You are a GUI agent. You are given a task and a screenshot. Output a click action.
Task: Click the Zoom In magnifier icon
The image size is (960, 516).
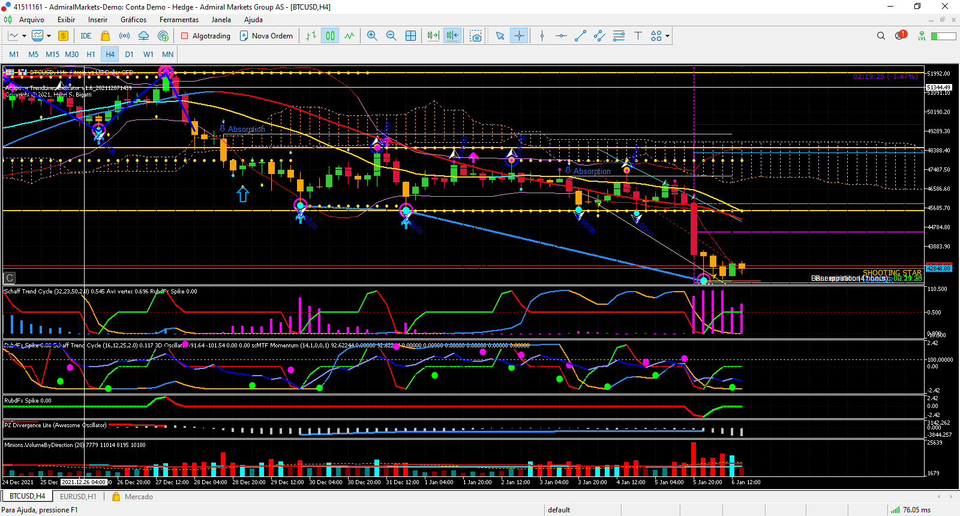372,36
